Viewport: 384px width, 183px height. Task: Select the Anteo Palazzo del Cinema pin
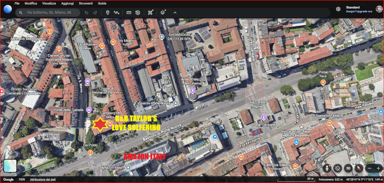[x=193, y=91]
